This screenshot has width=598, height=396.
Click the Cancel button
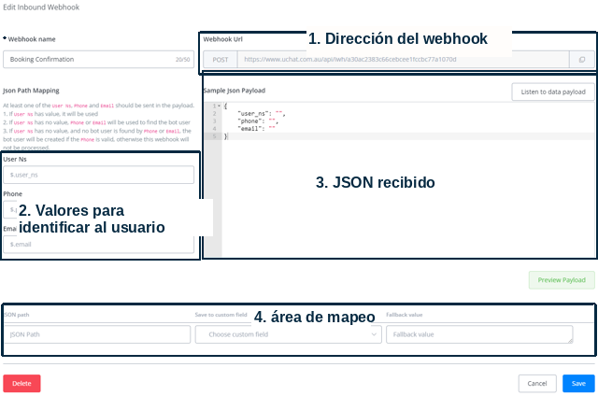pos(537,384)
